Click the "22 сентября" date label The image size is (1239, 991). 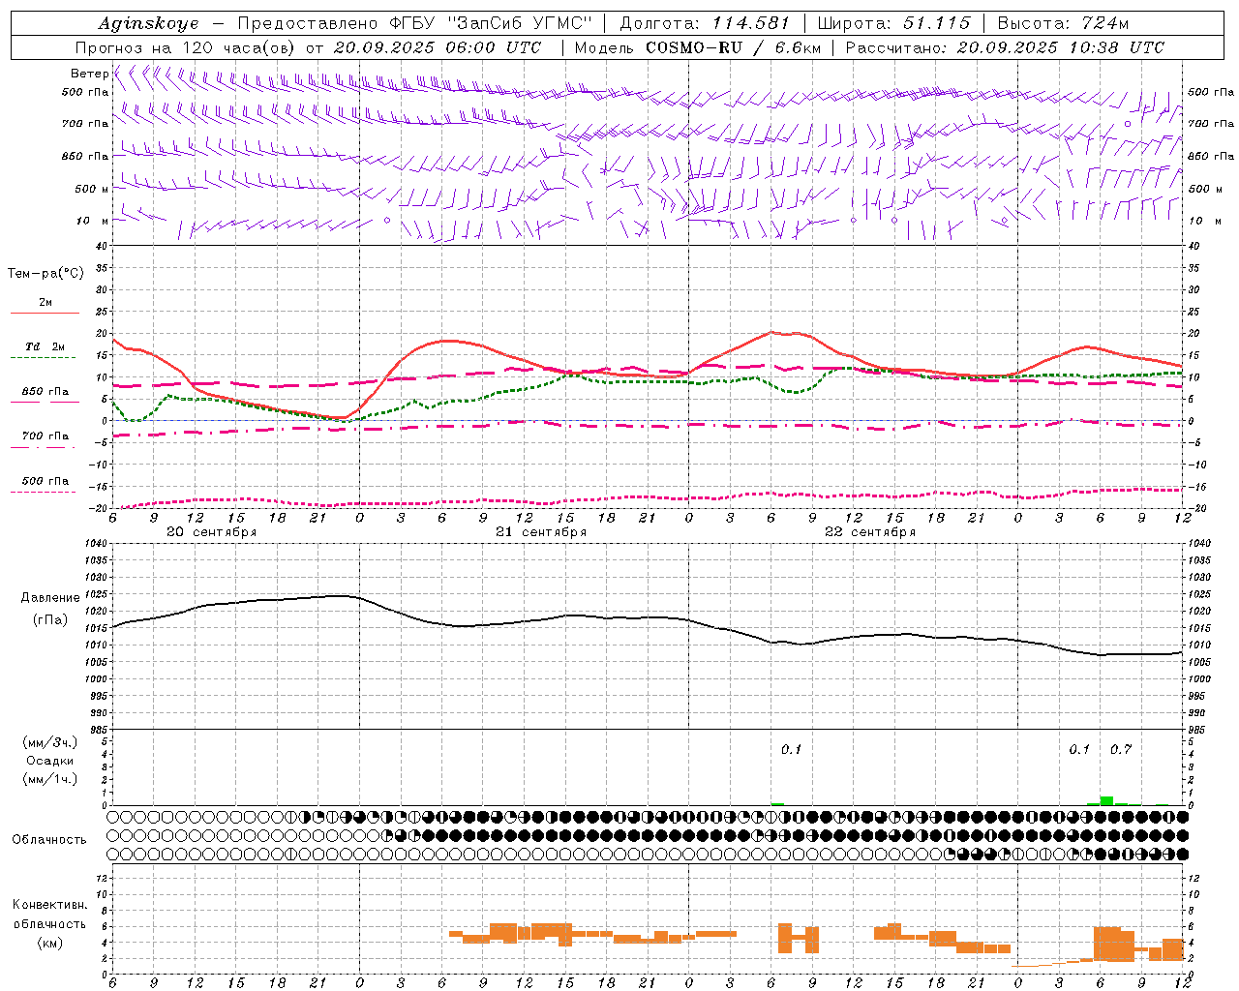coord(870,532)
